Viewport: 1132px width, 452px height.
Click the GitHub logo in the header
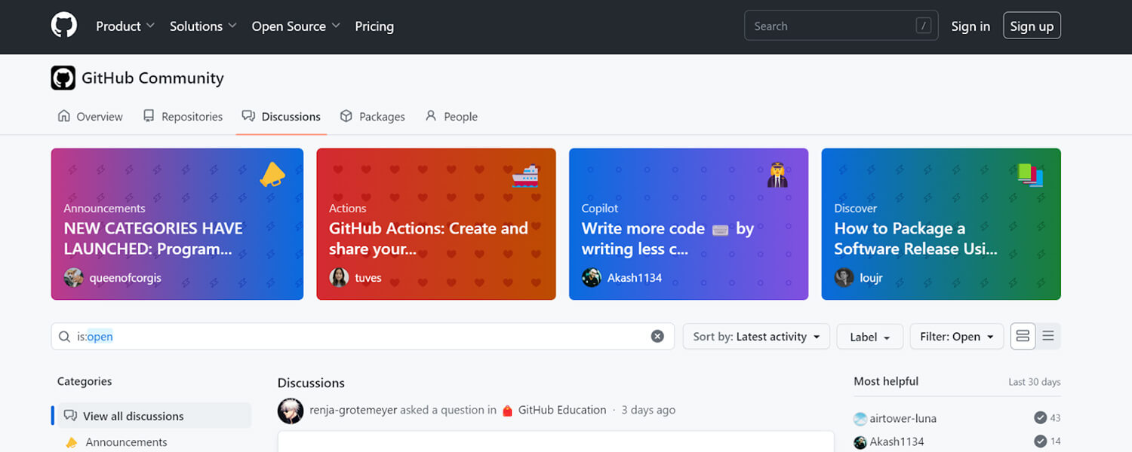64,26
